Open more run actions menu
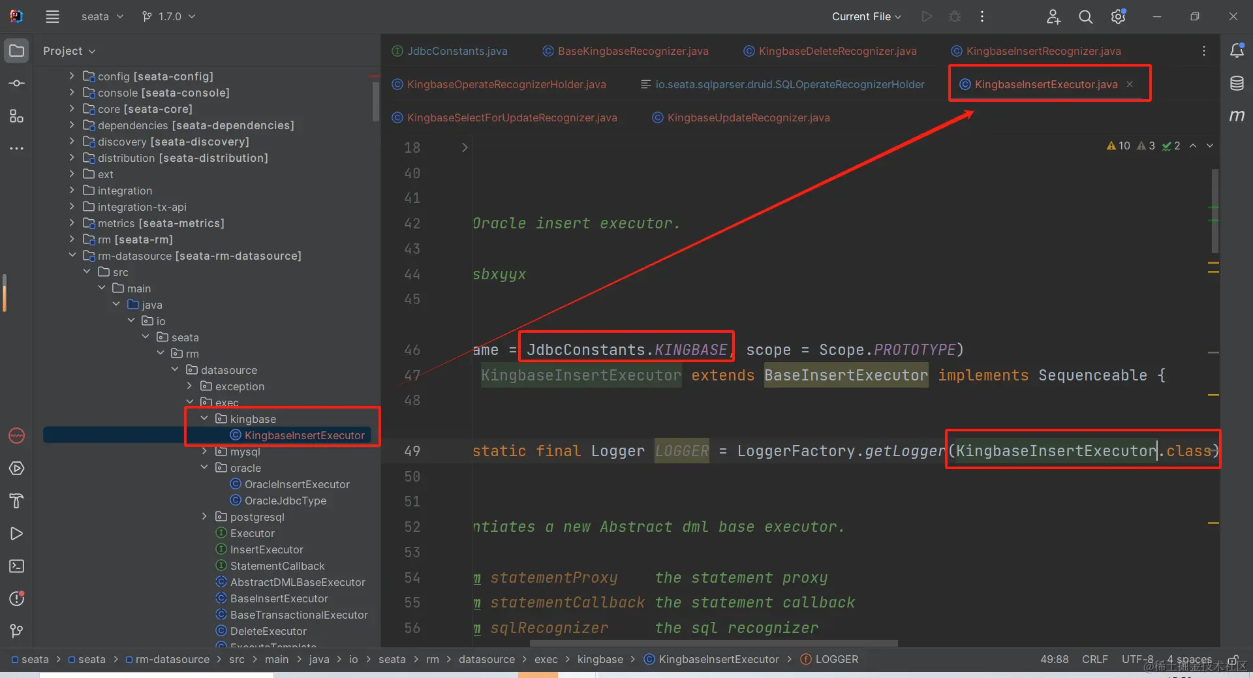The image size is (1253, 678). [982, 17]
